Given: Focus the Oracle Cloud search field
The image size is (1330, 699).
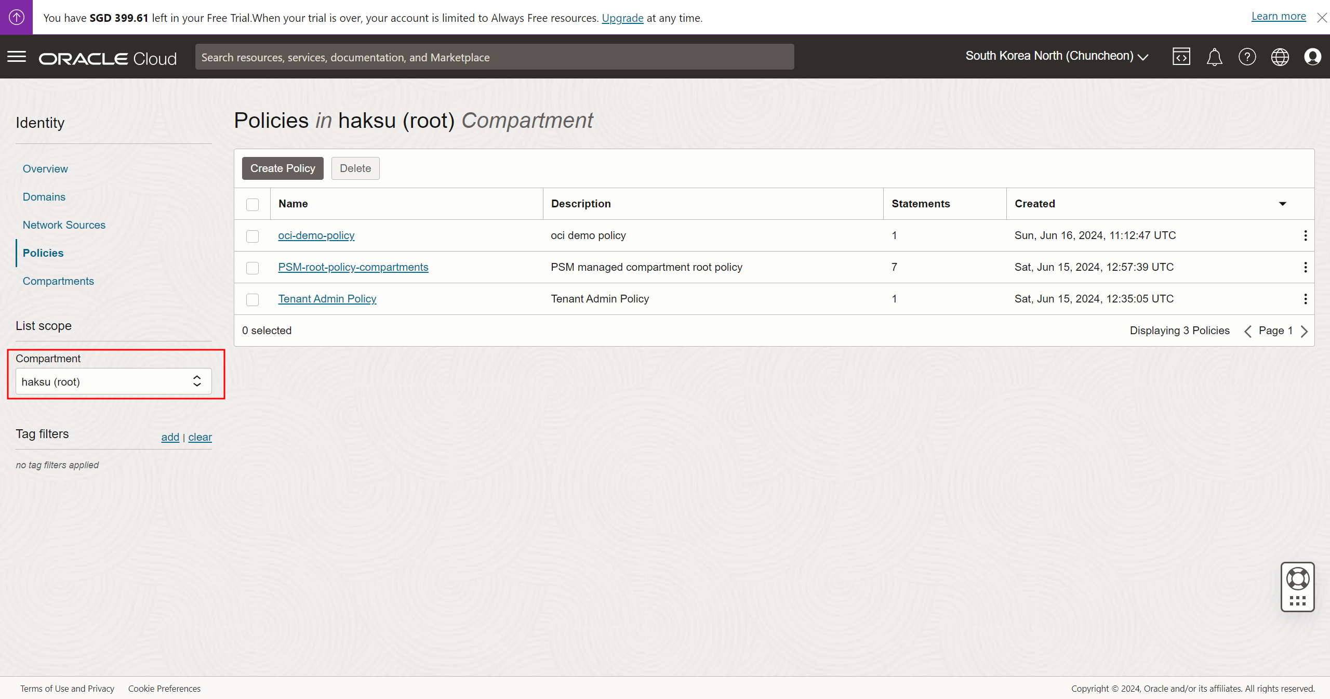Looking at the screenshot, I should [x=494, y=57].
